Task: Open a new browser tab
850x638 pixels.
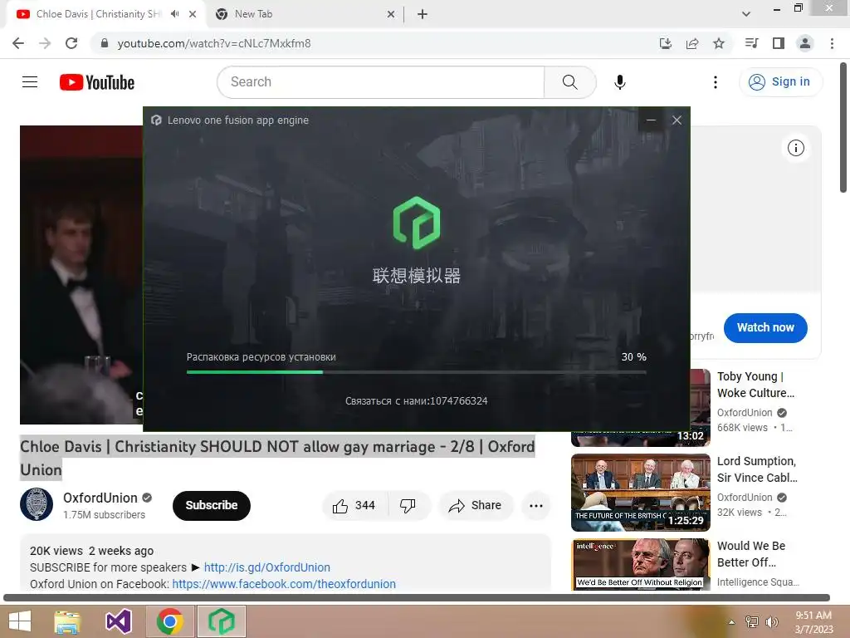Action: 423,14
